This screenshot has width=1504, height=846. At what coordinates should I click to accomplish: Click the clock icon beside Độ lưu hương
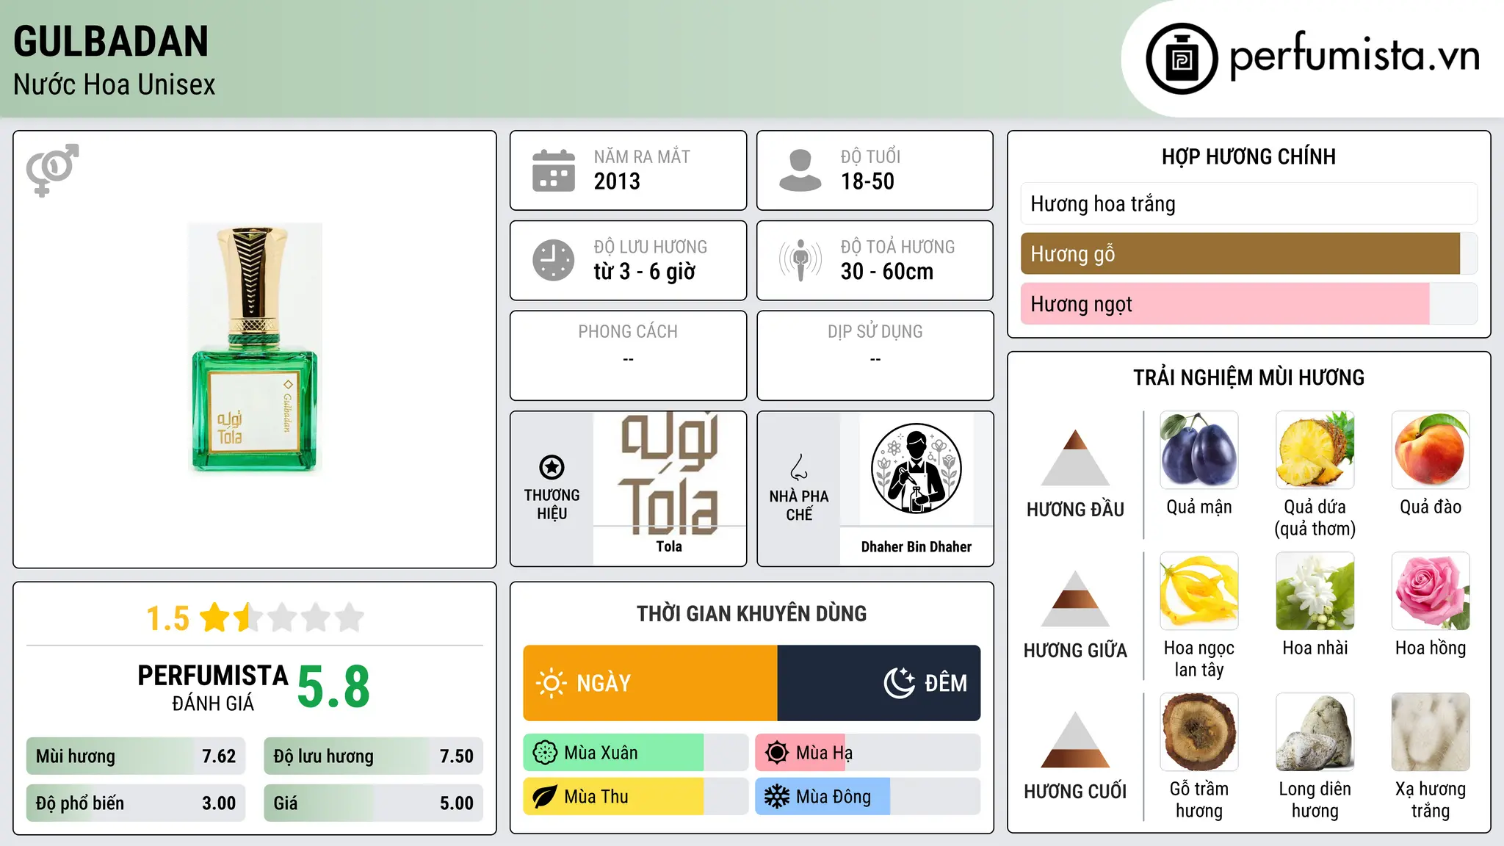(x=554, y=260)
